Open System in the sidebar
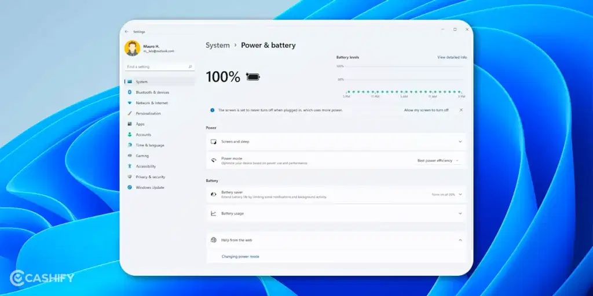This screenshot has width=593, height=296. (x=160, y=82)
